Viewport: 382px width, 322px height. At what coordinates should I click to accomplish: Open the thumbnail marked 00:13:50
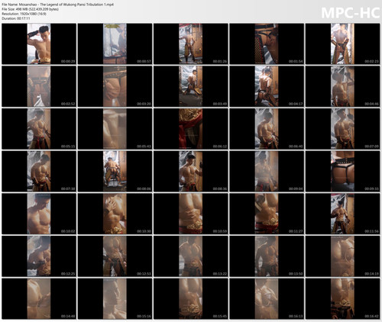point(267,256)
